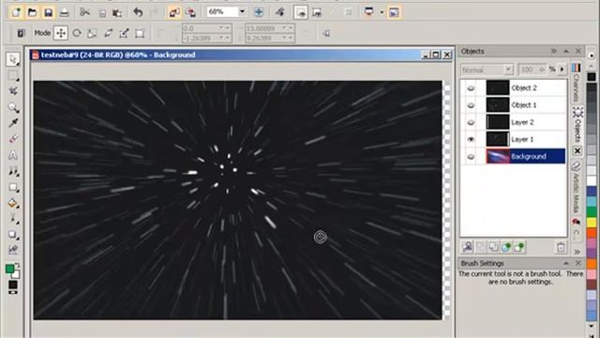600x338 pixels.
Task: Swap foreground and background colors
Action: click(x=17, y=265)
